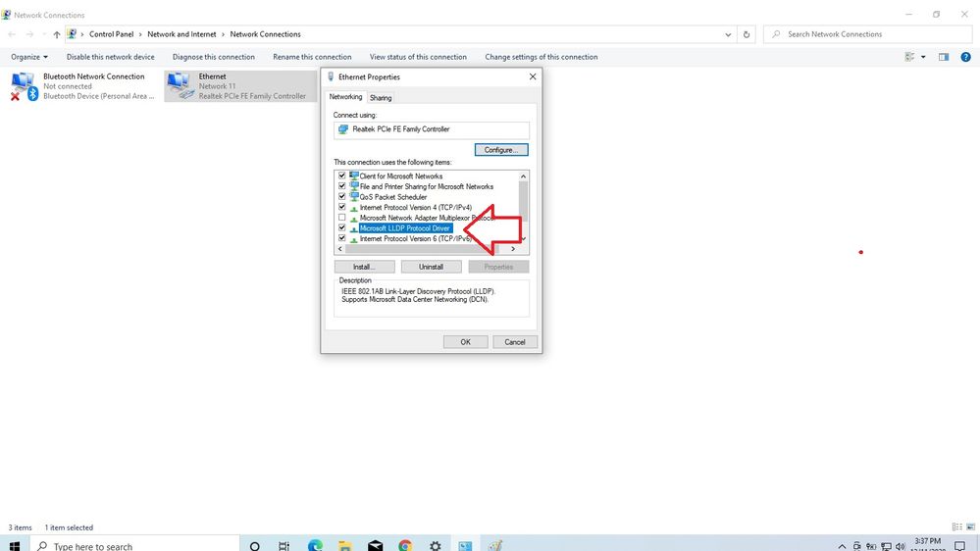Close Ethernet Properties with the X
This screenshot has height=551, width=980.
point(533,76)
